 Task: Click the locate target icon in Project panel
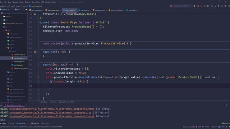coord(16,10)
